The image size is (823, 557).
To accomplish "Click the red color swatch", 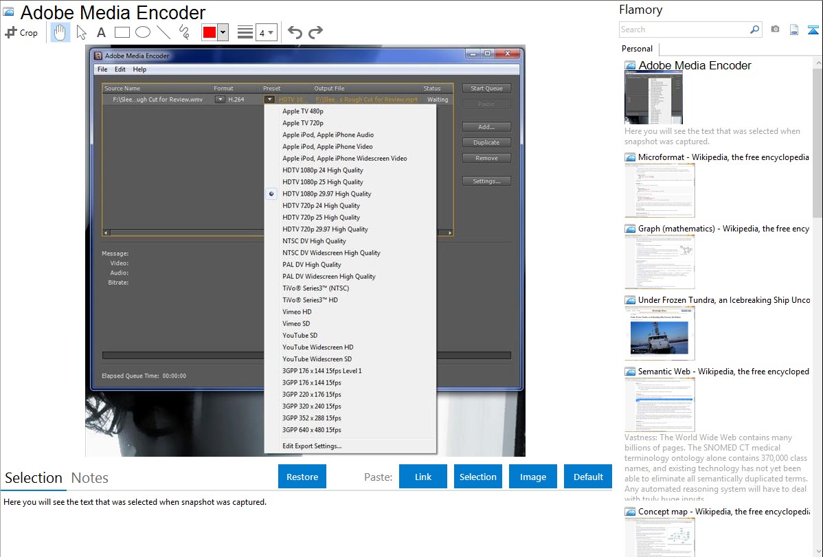I will click(x=210, y=32).
